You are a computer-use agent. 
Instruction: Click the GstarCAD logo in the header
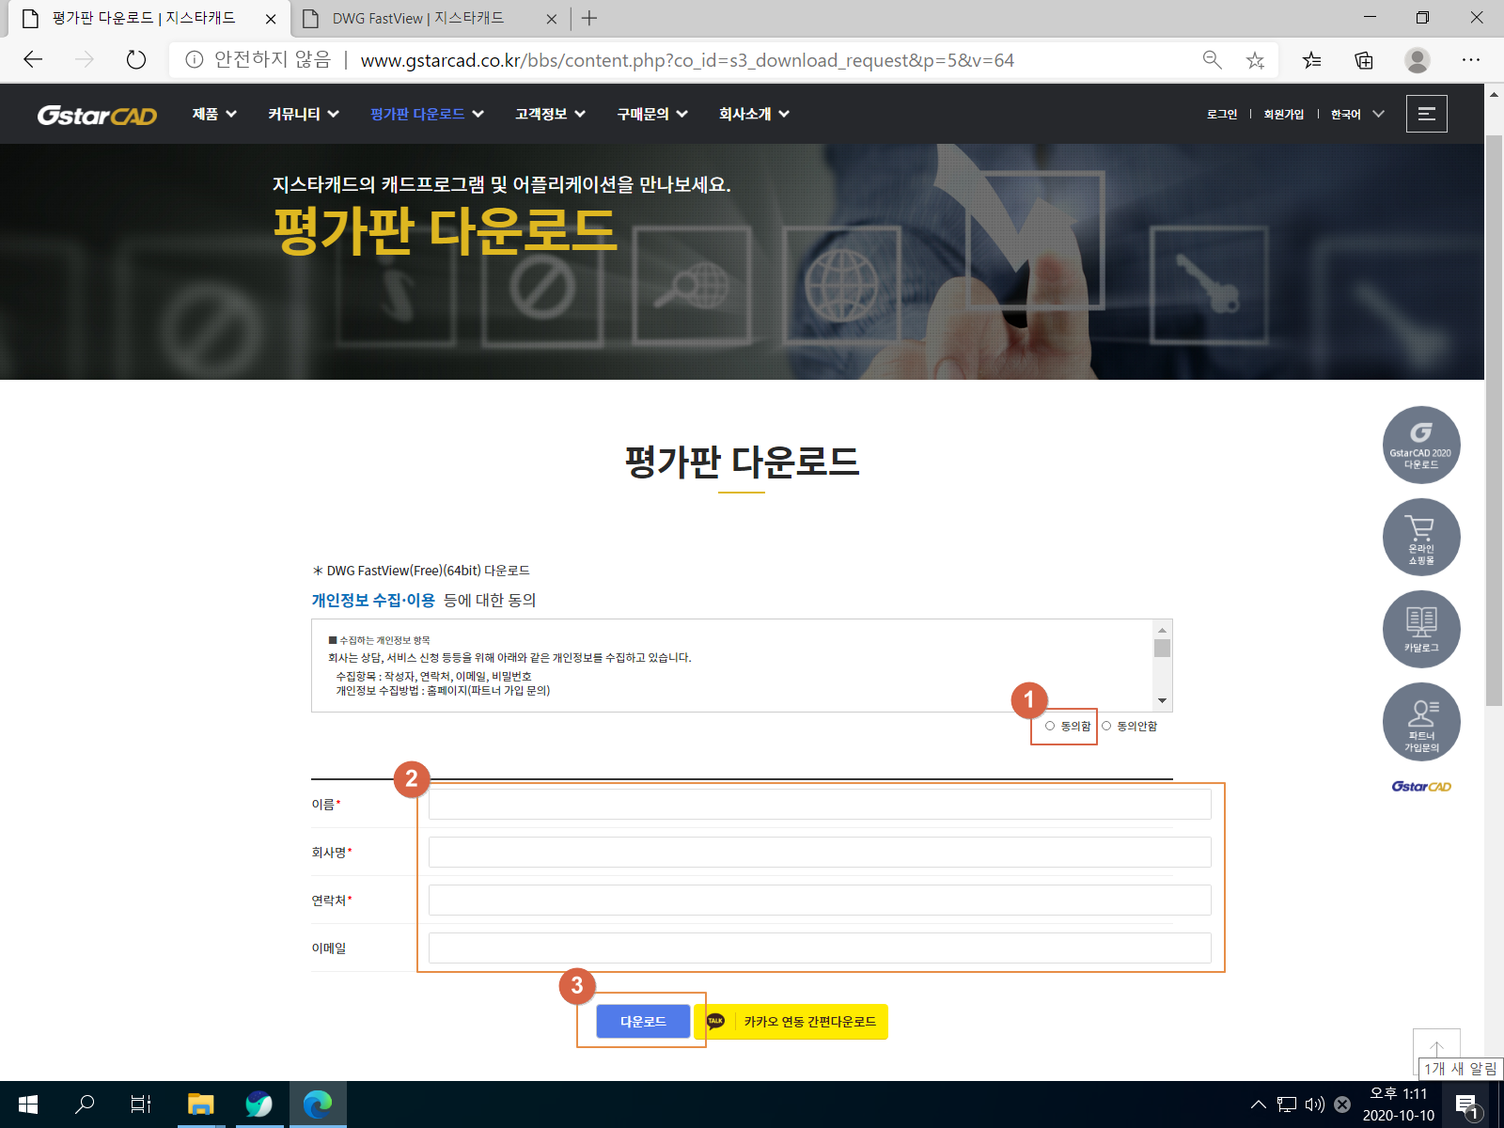point(97,115)
